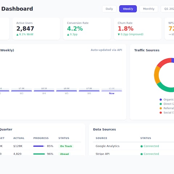Click the down arrow under Churn Rate
The image size is (174, 174).
[119, 34]
